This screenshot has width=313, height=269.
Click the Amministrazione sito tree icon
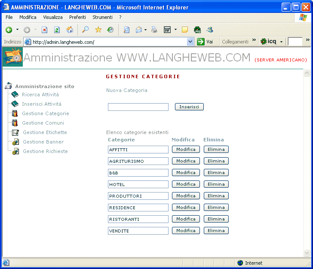9,86
